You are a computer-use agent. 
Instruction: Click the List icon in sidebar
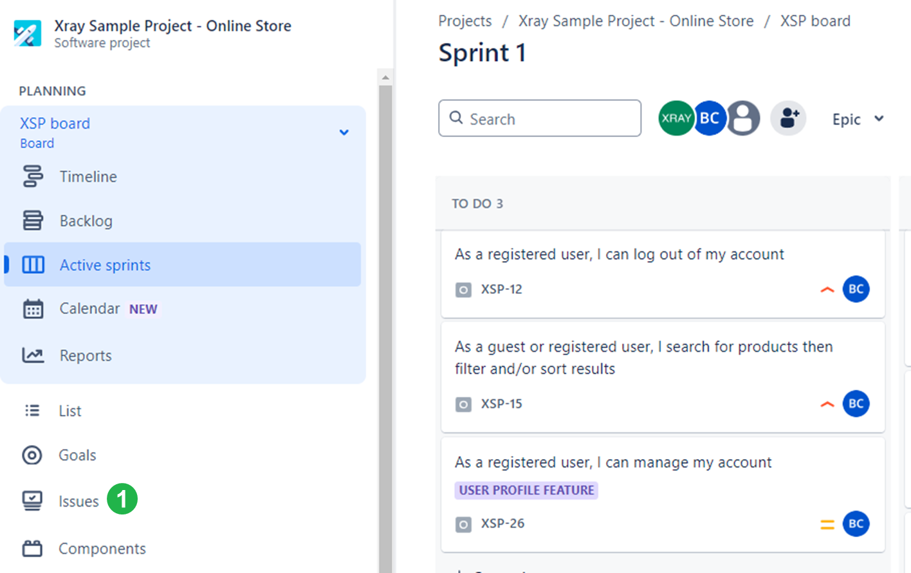coord(32,410)
